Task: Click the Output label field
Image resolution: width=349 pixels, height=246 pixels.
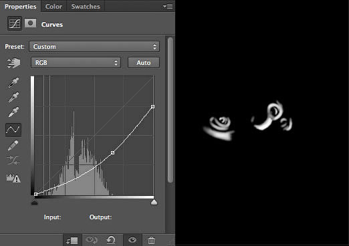Action: coord(100,217)
